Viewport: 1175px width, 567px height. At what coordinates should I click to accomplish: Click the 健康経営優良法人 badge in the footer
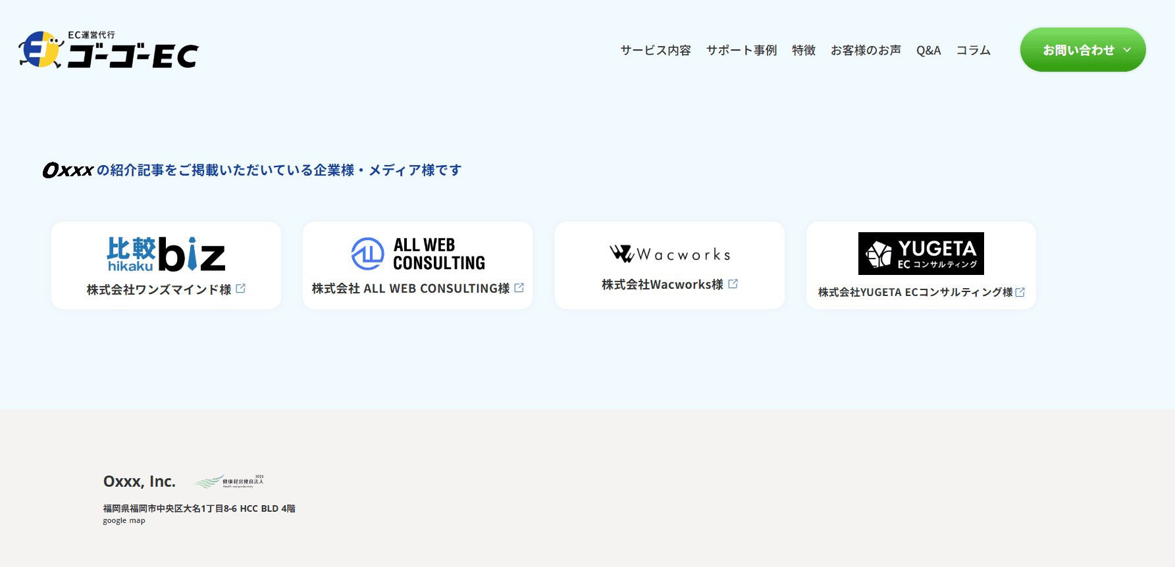229,481
